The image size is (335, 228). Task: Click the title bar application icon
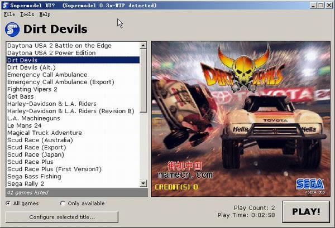[x=6, y=5]
